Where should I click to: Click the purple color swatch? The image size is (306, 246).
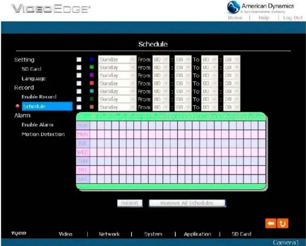[91, 75]
